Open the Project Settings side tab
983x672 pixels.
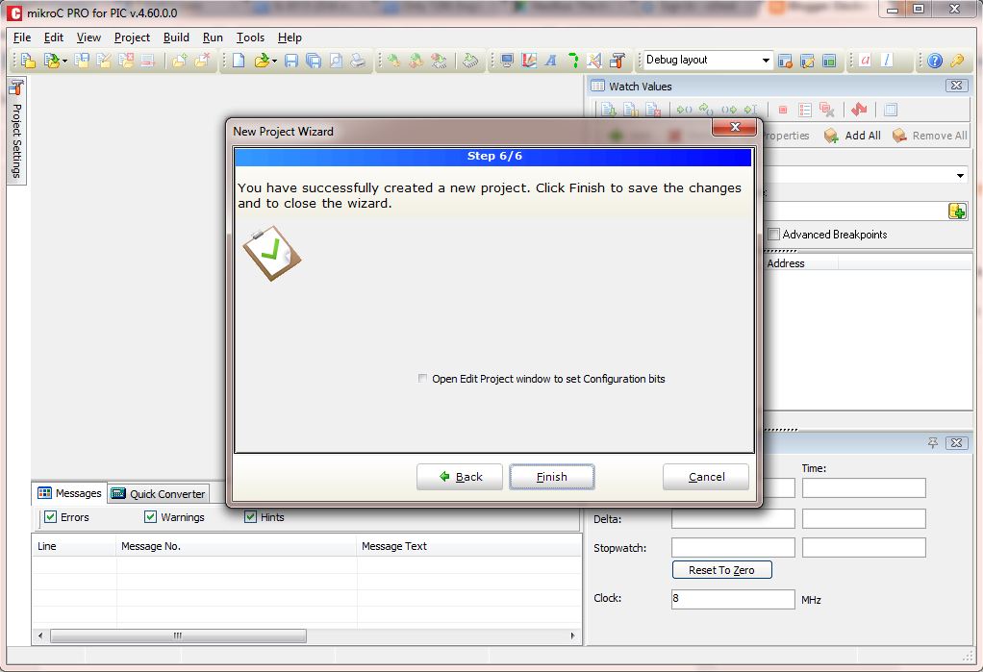(16, 131)
